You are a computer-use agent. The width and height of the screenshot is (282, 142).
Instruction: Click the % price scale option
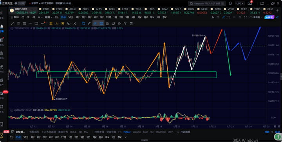272,132
